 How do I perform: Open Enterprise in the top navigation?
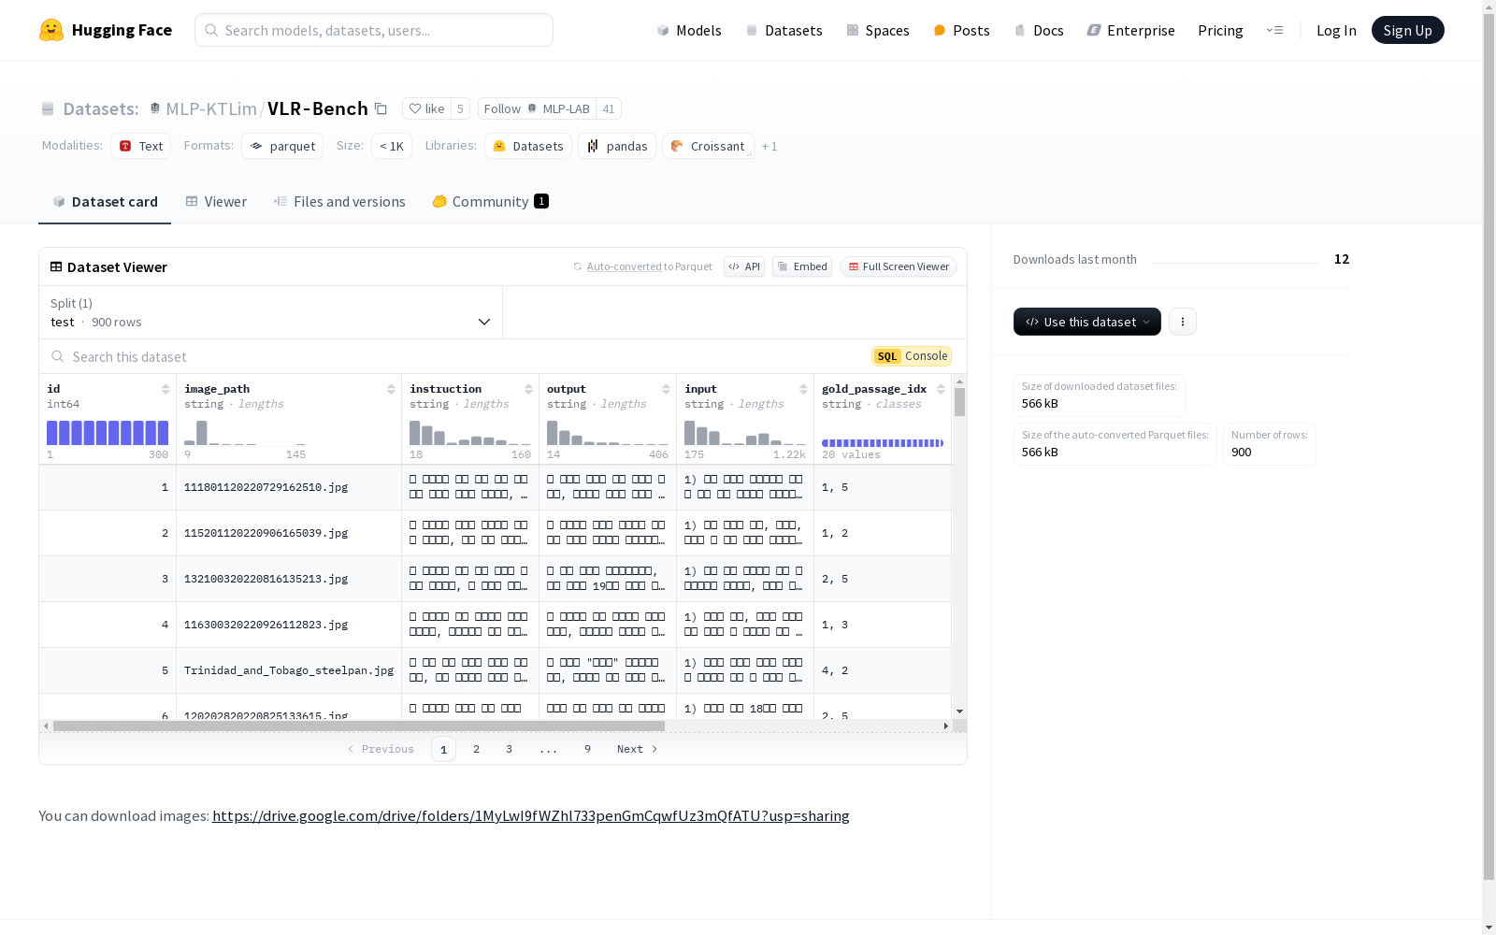1130,30
